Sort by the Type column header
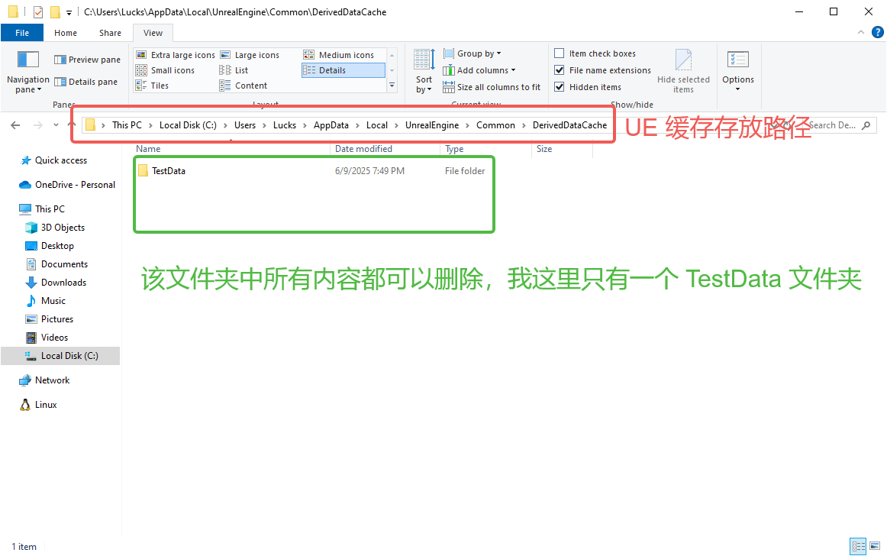 click(x=486, y=149)
